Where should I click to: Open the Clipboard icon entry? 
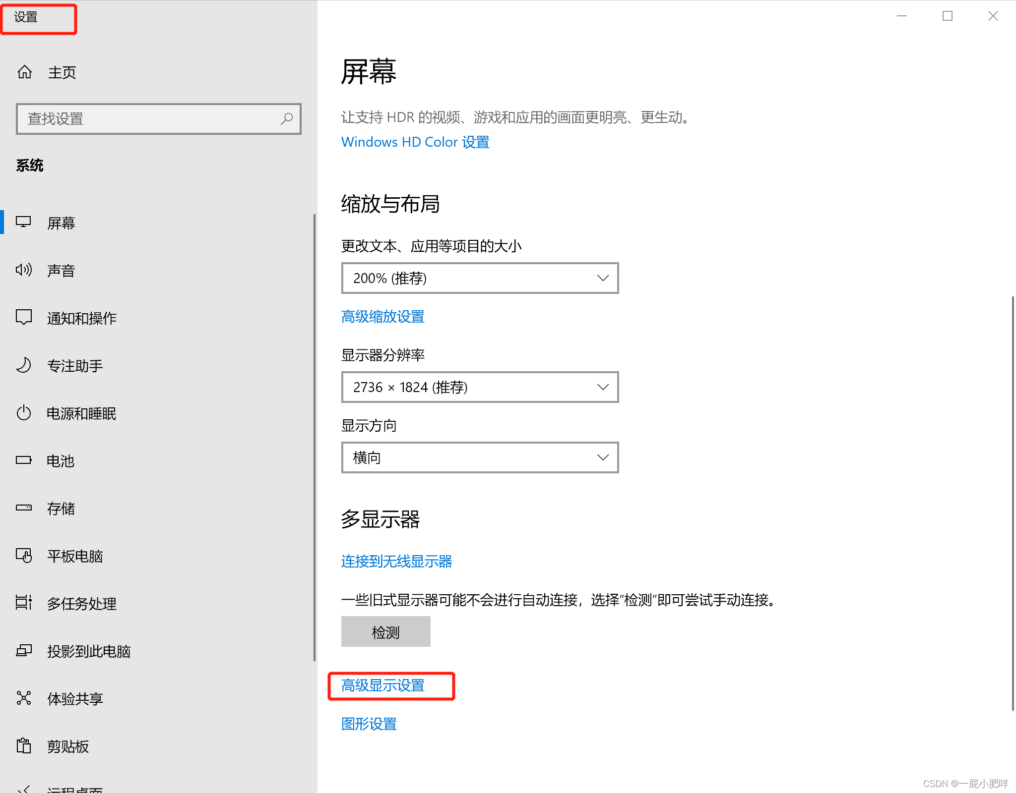click(x=24, y=746)
